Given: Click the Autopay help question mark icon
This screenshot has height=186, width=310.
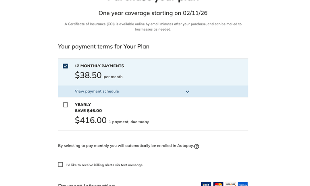Looking at the screenshot, I should coord(196,147).
